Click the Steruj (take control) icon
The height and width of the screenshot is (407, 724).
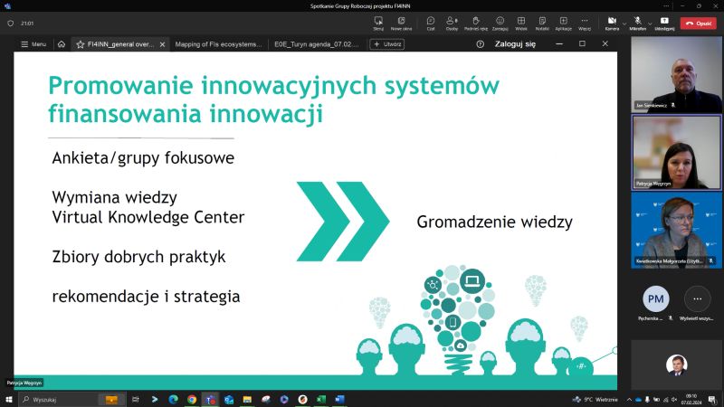point(378,24)
